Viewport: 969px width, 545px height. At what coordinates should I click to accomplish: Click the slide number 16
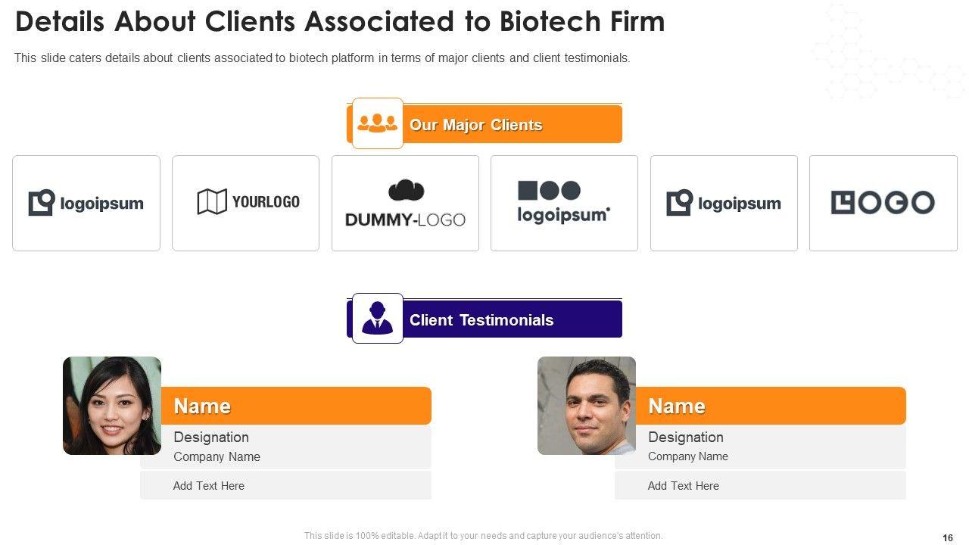pos(948,537)
